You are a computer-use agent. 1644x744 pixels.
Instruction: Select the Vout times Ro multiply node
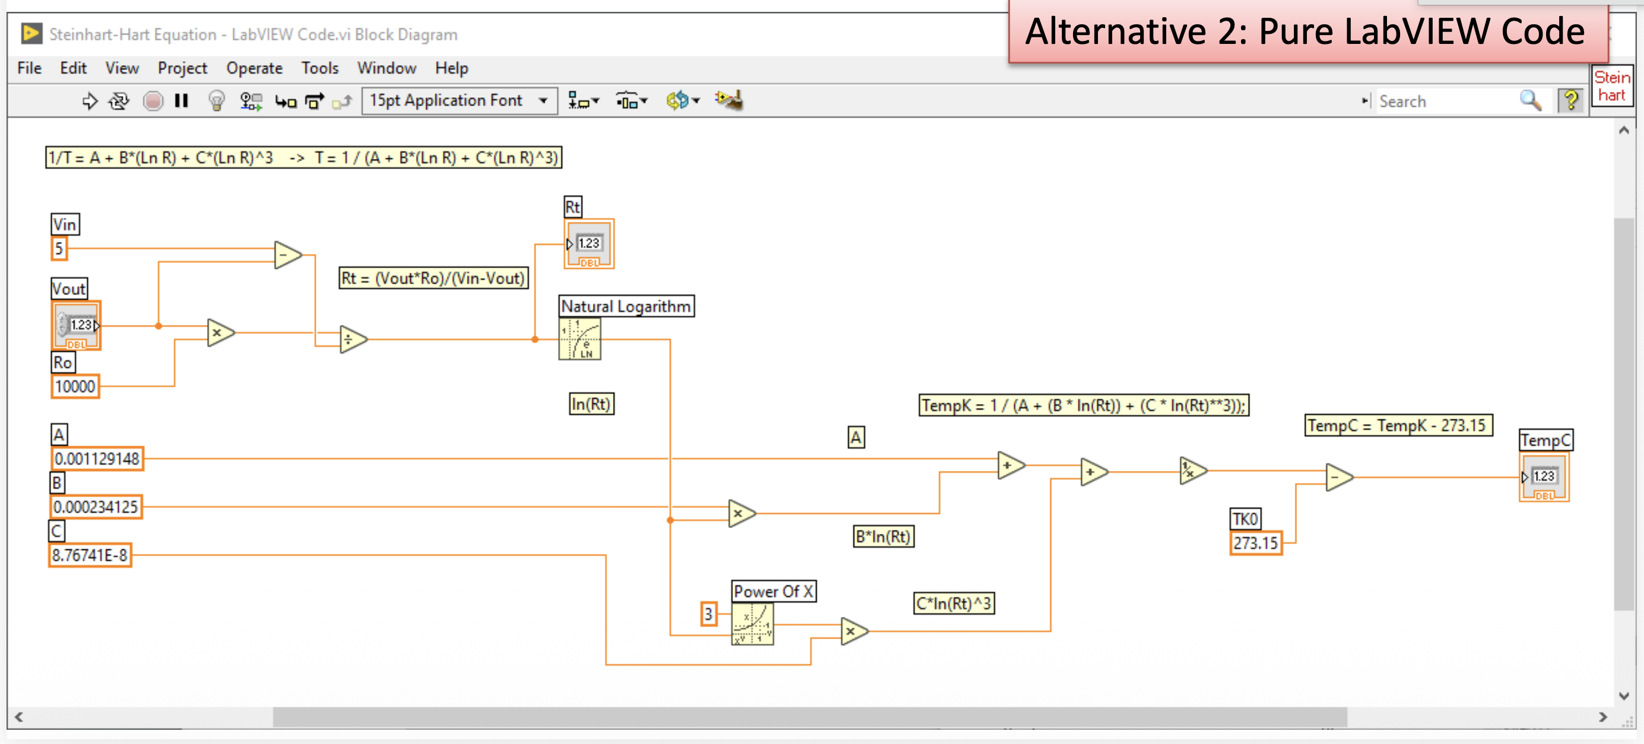point(221,332)
